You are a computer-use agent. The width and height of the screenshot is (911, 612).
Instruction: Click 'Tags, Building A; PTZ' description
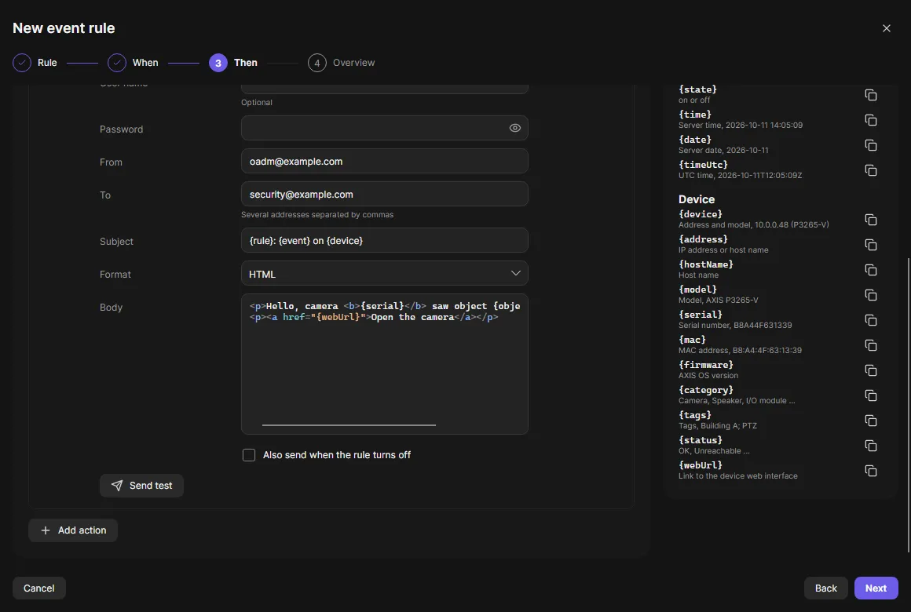[x=718, y=425]
